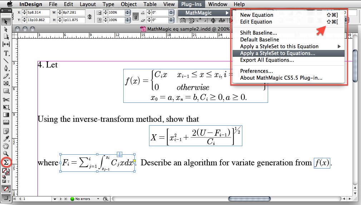
Task: Open the scale X percentage dropdown
Action: click(128, 12)
